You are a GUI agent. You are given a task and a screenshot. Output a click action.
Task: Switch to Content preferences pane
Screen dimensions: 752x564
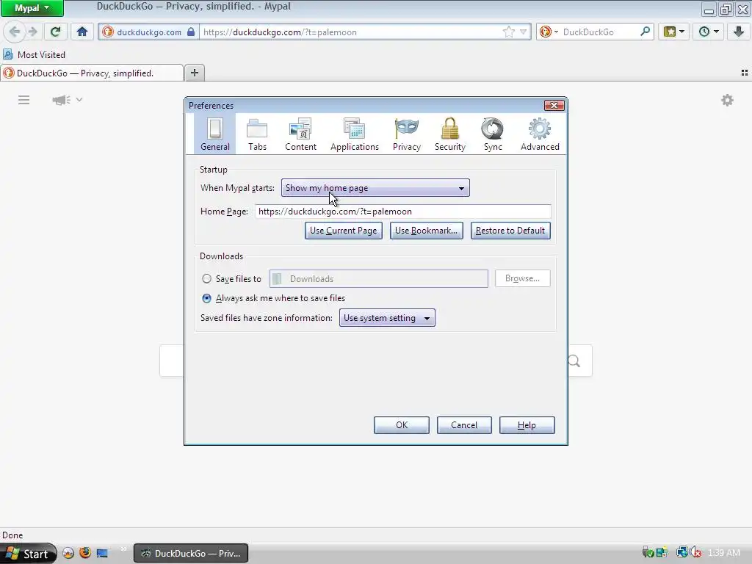pos(300,134)
